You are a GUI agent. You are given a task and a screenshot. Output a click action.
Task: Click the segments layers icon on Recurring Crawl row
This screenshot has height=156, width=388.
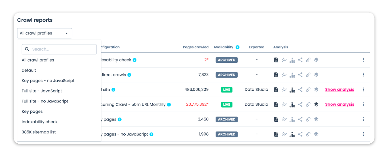click(316, 104)
